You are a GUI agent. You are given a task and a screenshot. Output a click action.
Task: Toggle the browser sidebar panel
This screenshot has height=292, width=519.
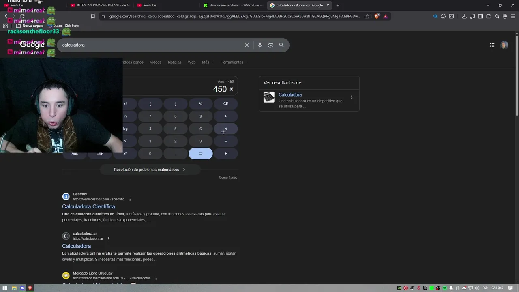click(480, 16)
